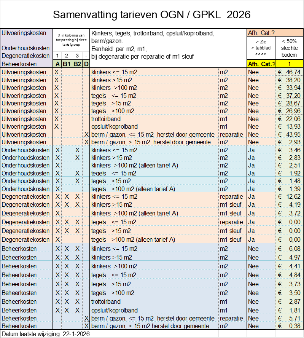
Task: Click the yellow 'Afh. Cat.?' column header
Action: (261, 64)
